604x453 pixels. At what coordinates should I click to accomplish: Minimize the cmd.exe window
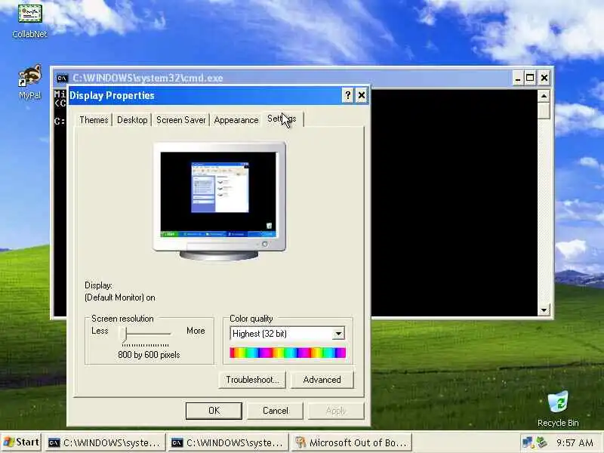click(x=518, y=79)
